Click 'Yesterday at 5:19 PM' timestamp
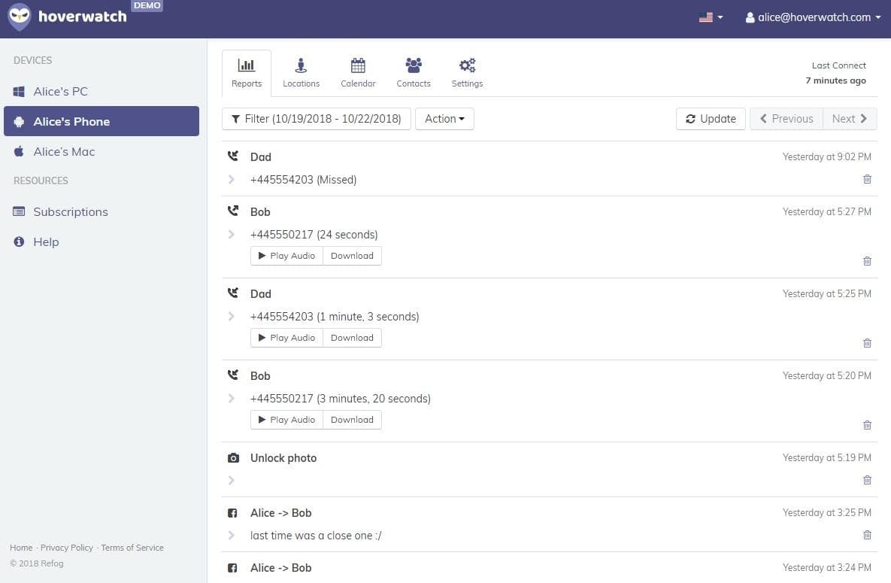891x583 pixels. 827,458
